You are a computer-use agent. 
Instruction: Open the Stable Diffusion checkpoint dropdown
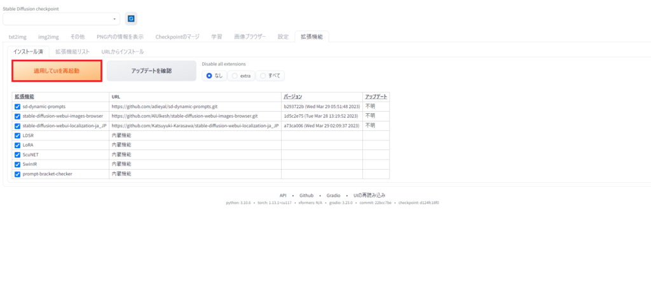click(x=62, y=19)
